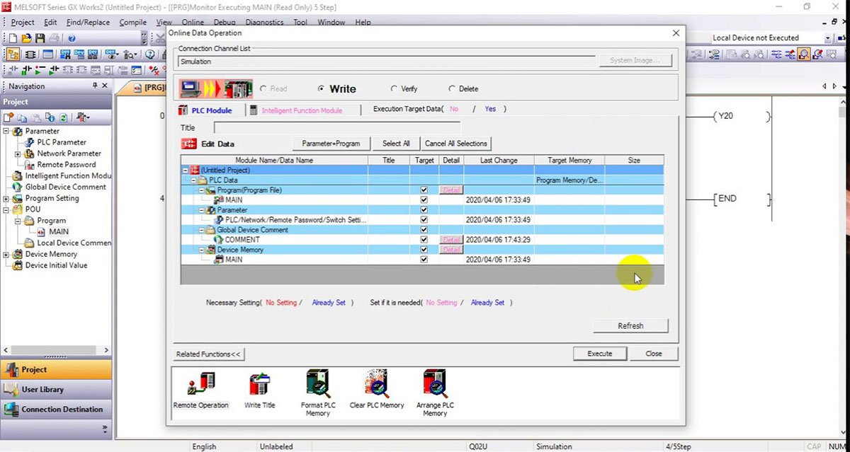Collapse Parameter node in Navigation tree
Screen dimensions: 850x452
click(x=6, y=131)
